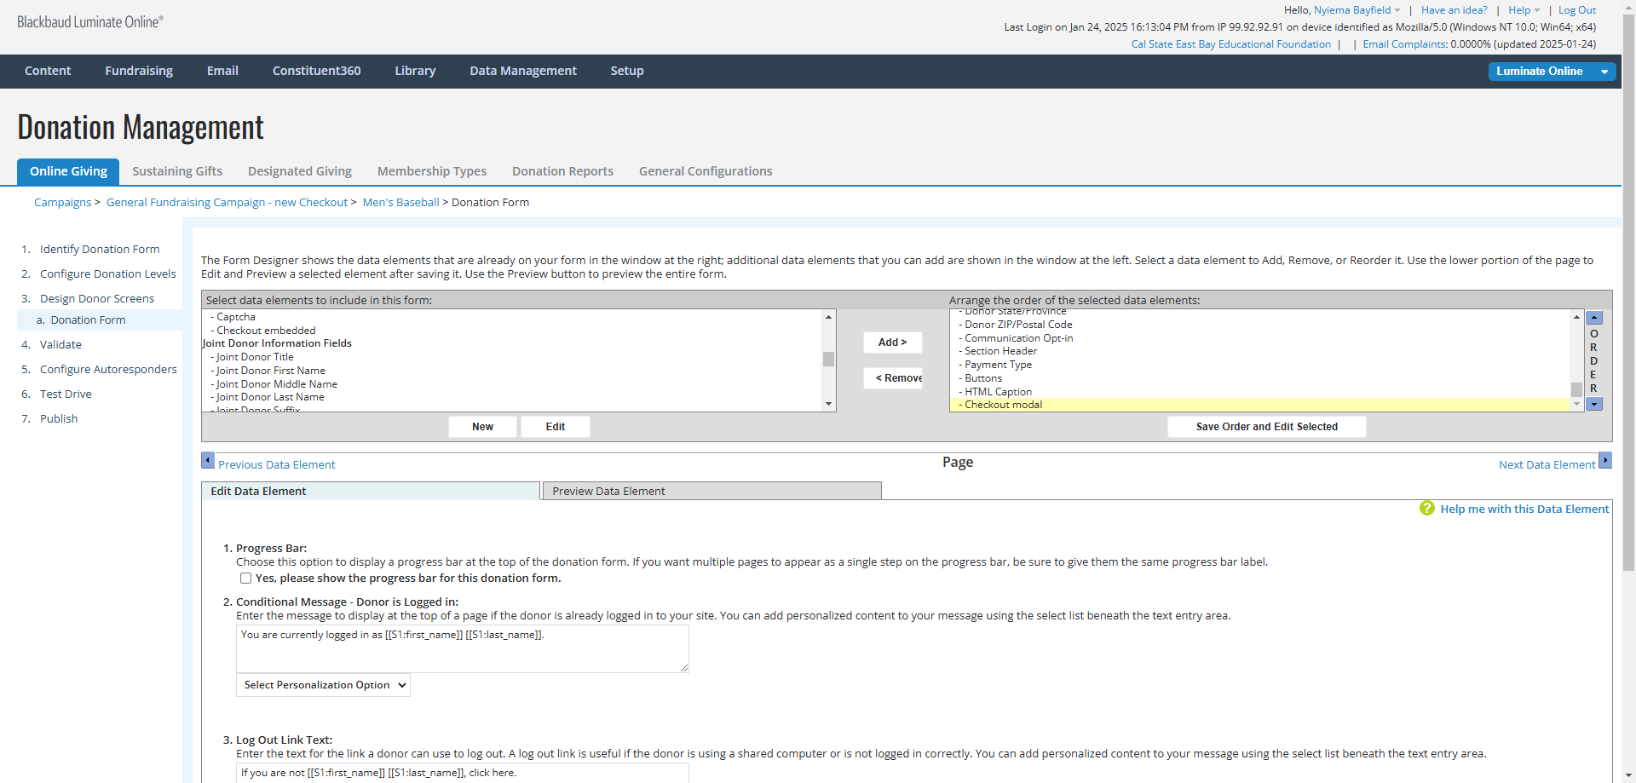The image size is (1636, 783).
Task: Switch to the Preview Data Element tab
Action: [x=711, y=491]
